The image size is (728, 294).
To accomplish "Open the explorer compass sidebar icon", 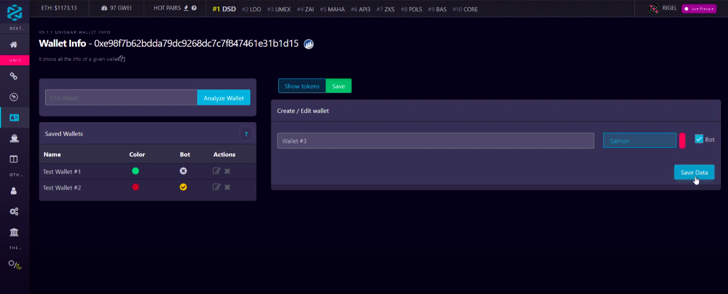I will 14,97.
